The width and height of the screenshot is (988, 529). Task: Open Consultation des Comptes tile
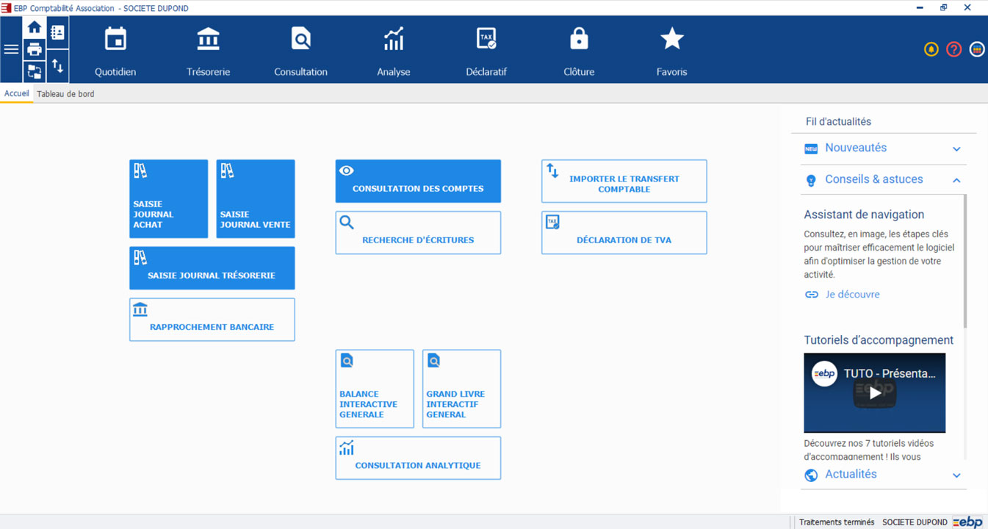[418, 181]
